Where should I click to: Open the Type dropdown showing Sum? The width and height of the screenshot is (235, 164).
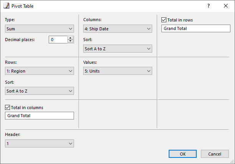point(39,29)
